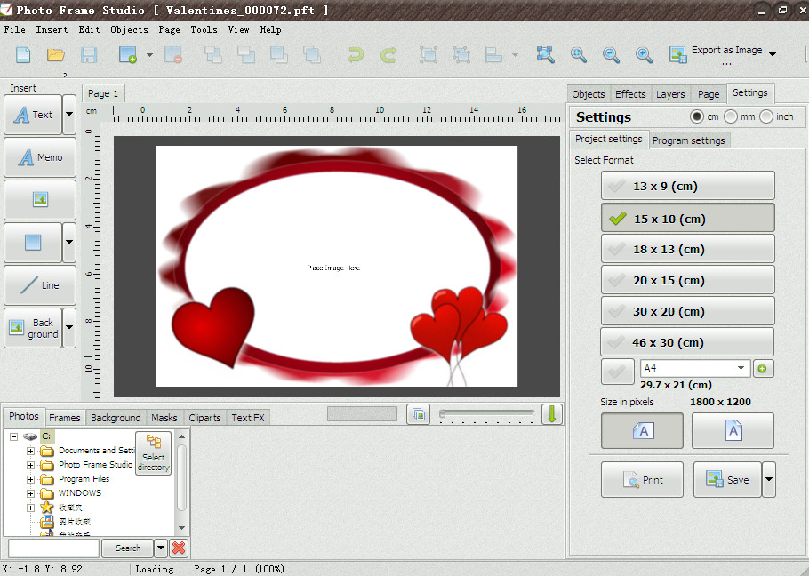Click the red X beside Search

point(179,548)
